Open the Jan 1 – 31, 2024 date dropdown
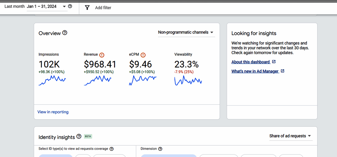337x157 pixels. [47, 7]
